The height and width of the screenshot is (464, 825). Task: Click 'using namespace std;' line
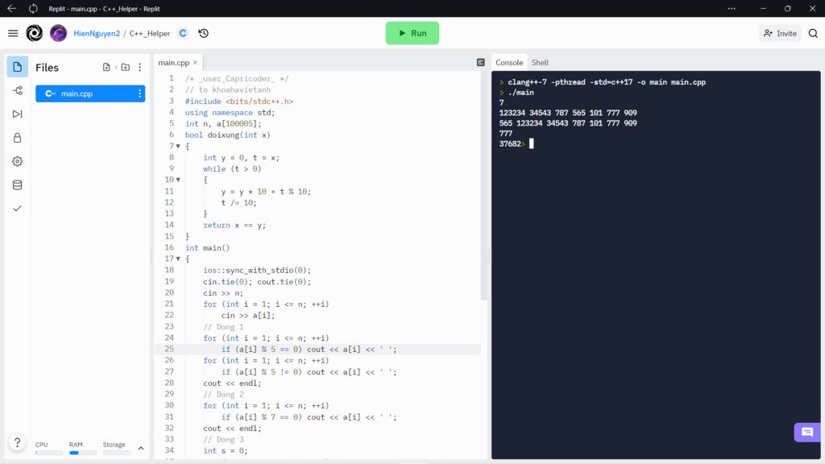tap(230, 113)
